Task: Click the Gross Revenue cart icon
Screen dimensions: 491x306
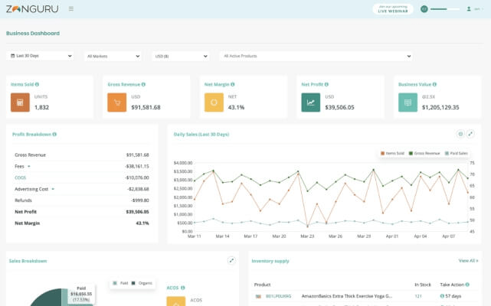Action: pyautogui.click(x=116, y=103)
